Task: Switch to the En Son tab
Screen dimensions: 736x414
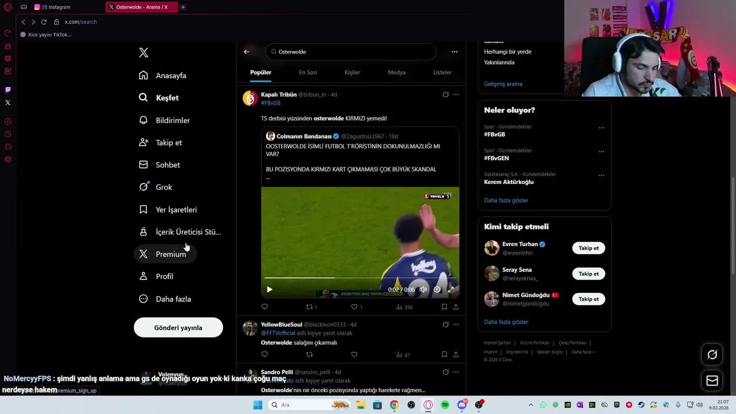Action: (x=308, y=72)
